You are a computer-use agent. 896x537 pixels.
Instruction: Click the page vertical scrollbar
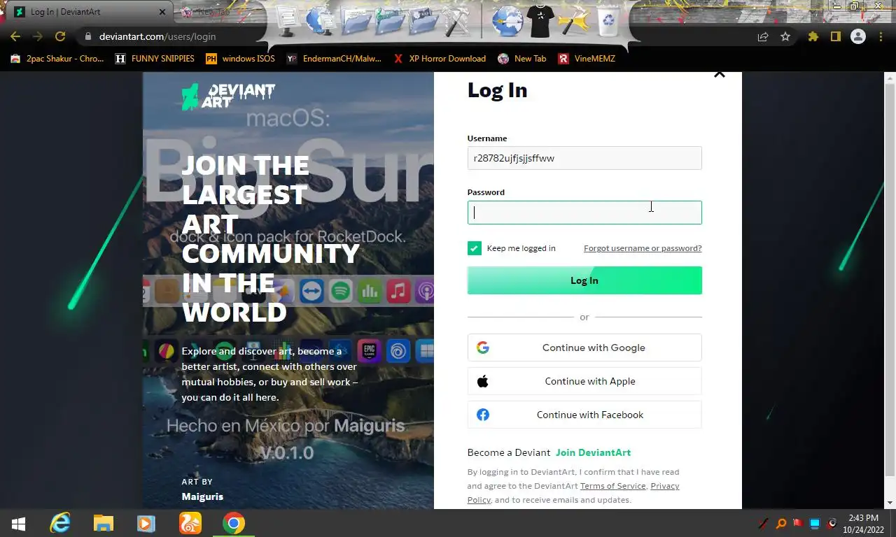click(890, 280)
